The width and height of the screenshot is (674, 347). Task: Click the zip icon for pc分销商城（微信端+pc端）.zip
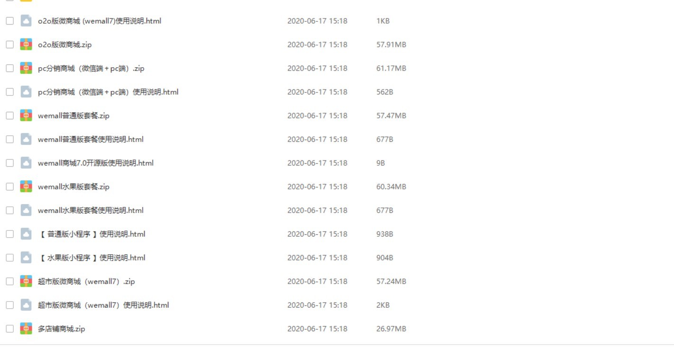tap(26, 68)
